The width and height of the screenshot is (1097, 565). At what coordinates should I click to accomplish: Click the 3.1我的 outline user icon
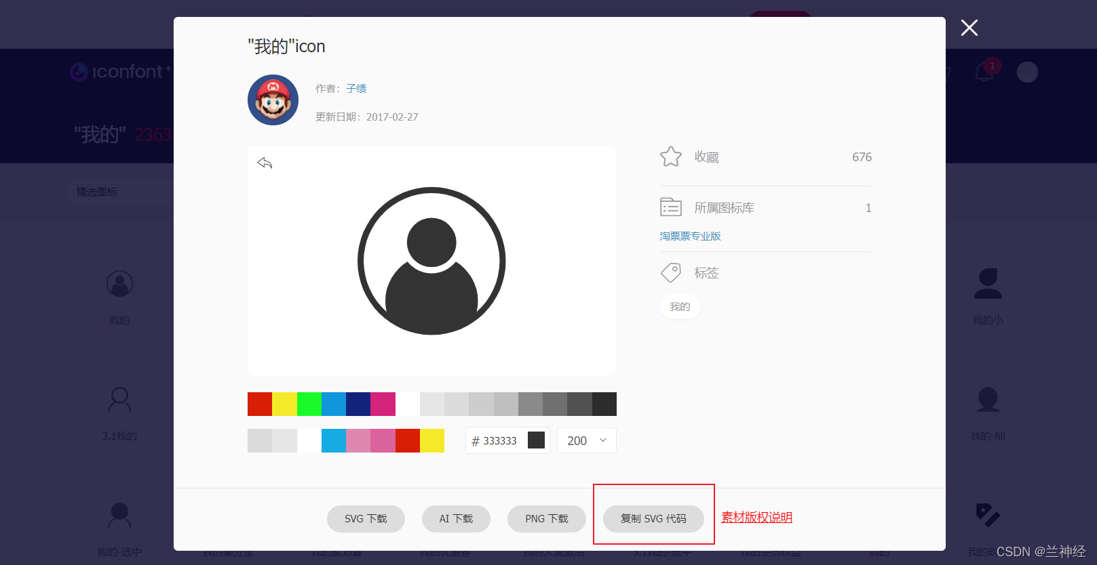(x=119, y=400)
